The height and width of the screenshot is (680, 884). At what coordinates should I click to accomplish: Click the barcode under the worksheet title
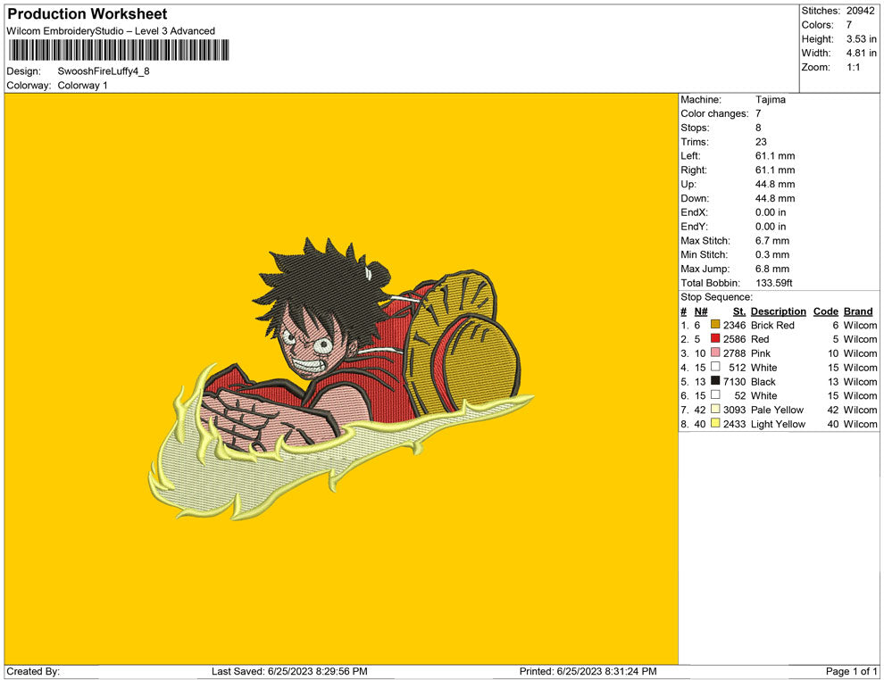tap(119, 50)
